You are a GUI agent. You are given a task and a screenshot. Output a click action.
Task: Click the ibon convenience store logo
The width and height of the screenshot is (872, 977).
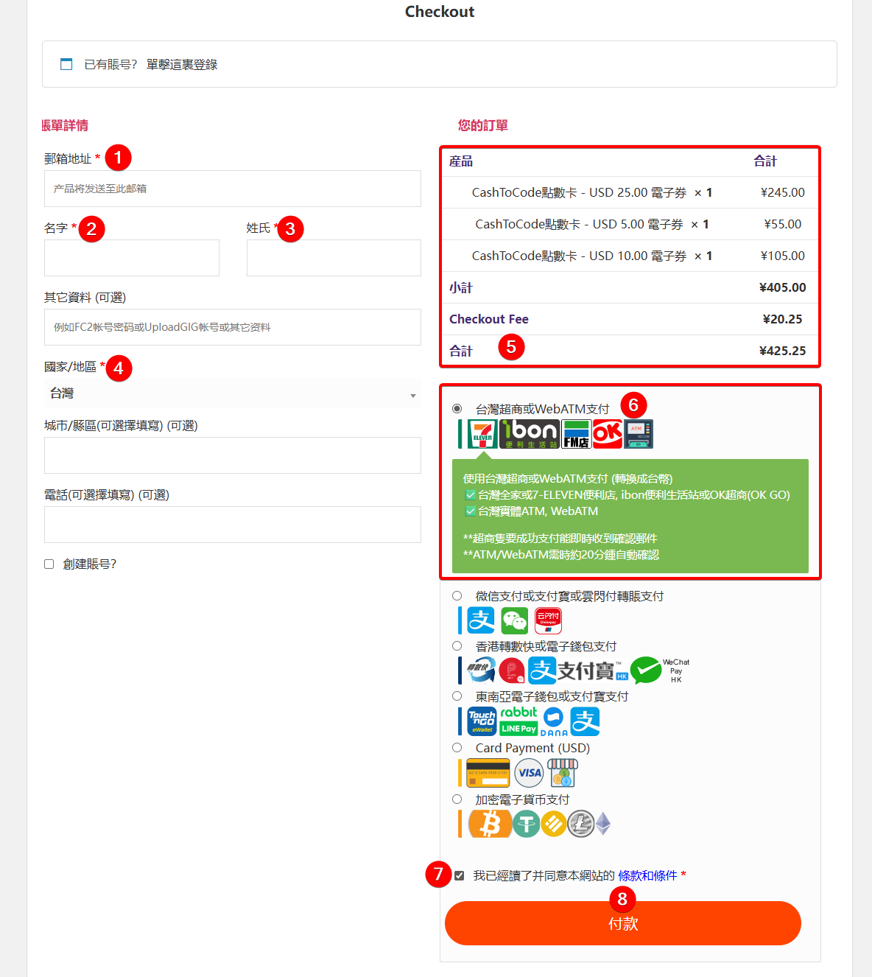530,434
